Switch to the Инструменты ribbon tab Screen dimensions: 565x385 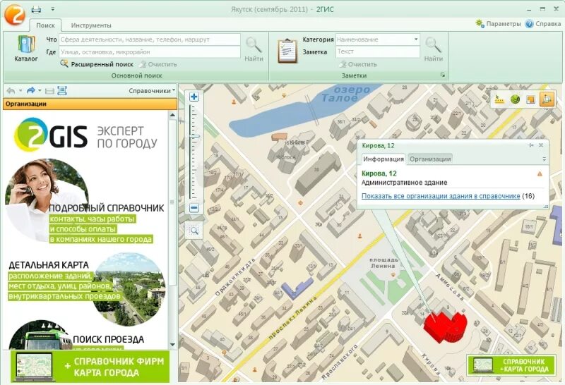[91, 25]
